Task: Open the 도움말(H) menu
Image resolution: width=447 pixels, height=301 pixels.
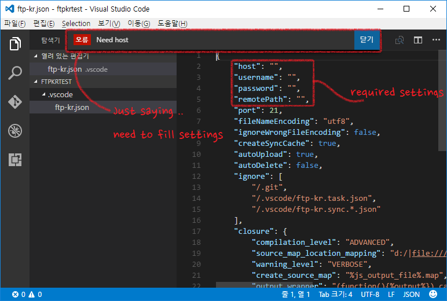Action: click(x=173, y=23)
